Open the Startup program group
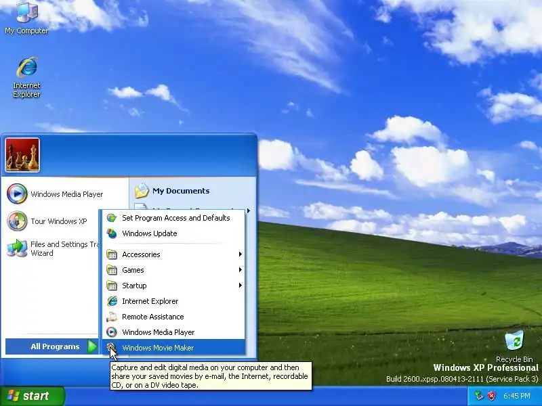Image resolution: width=542 pixels, height=406 pixels. pyautogui.click(x=173, y=286)
